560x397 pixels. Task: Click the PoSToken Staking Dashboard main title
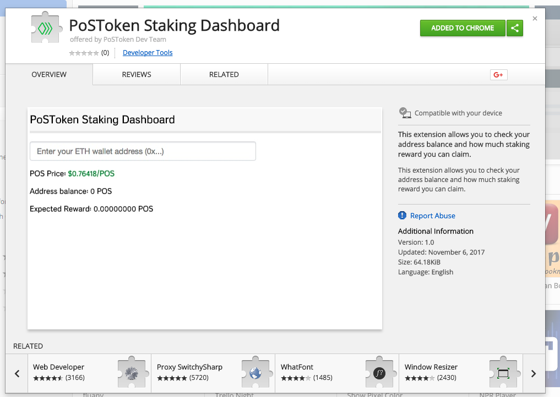[x=175, y=26]
